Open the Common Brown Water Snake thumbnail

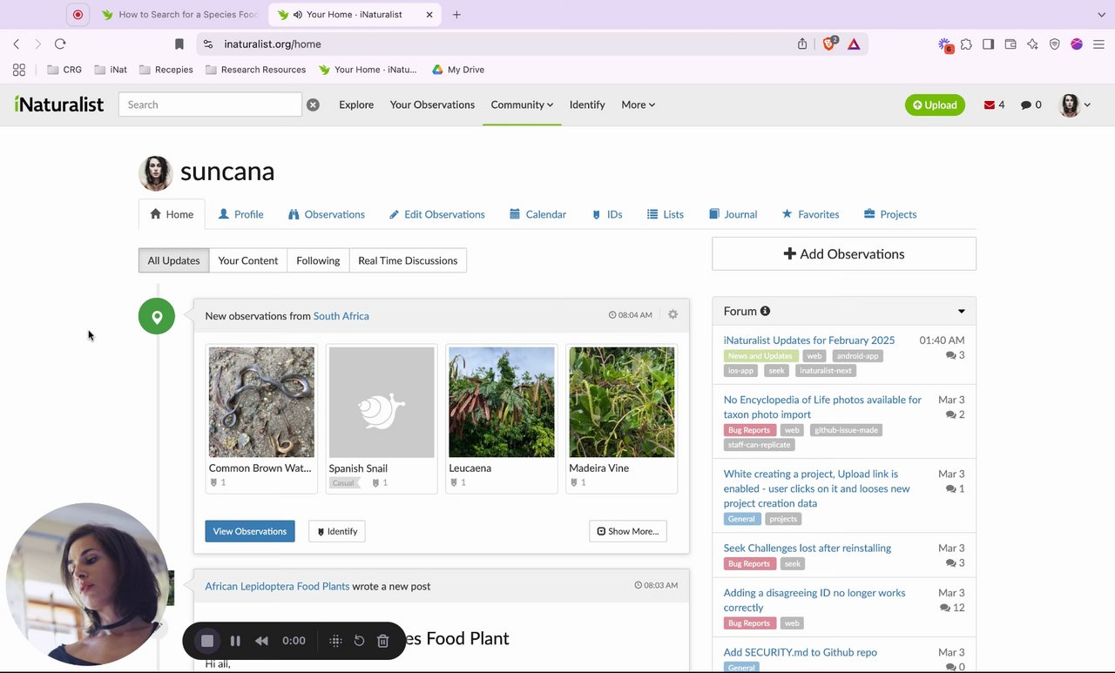pyautogui.click(x=261, y=402)
